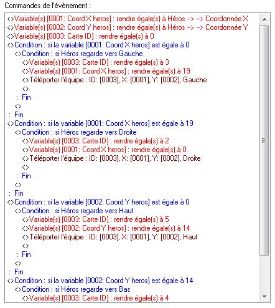
Task: Select line setting Carte ID to 4
Action: [96, 298]
